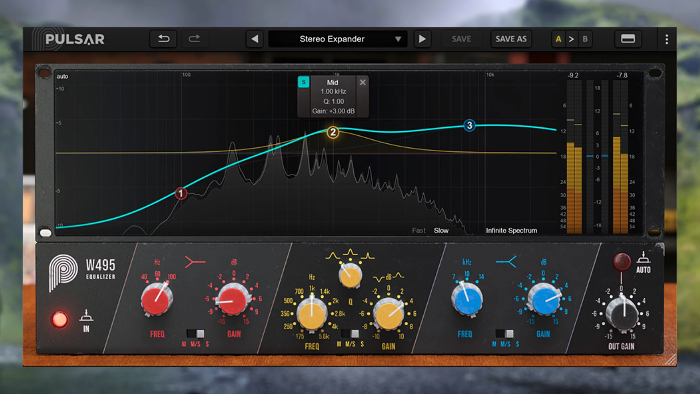Image resolution: width=700 pixels, height=394 pixels.
Task: Click the 60 Hz low frequency label
Action: 157,274
